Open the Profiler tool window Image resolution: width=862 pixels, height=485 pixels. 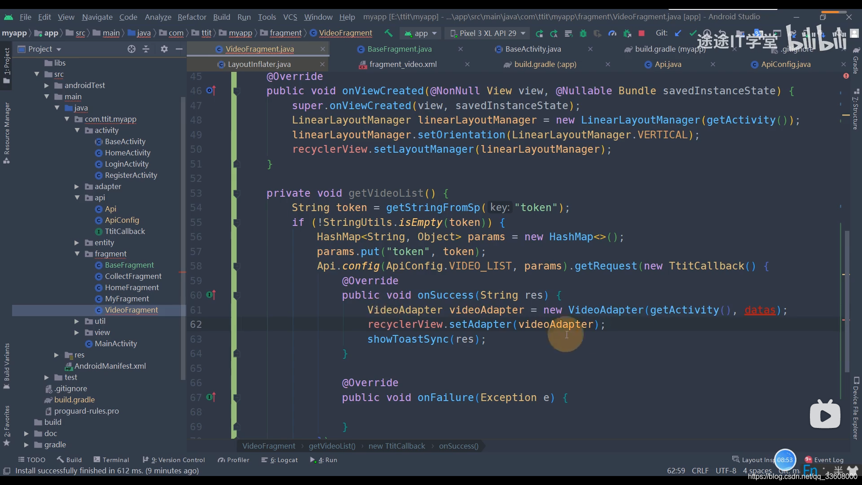point(233,460)
